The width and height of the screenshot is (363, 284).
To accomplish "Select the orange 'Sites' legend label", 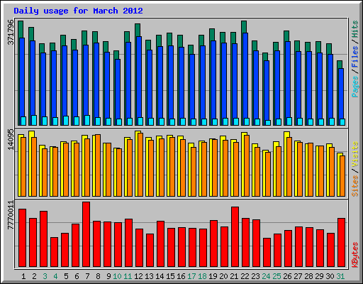I will tap(355, 186).
